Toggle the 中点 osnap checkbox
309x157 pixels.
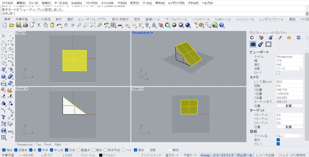pyautogui.click(x=40, y=150)
